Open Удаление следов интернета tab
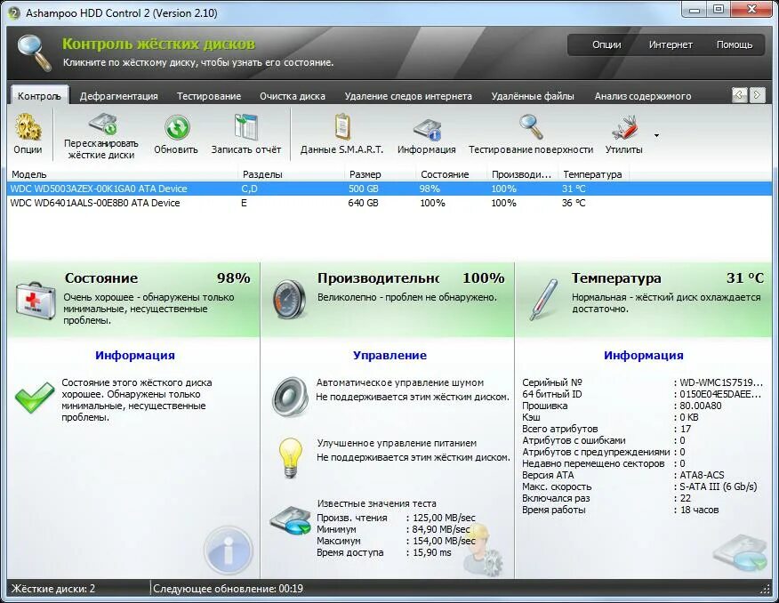Viewport: 779px width, 603px height. 408,96
